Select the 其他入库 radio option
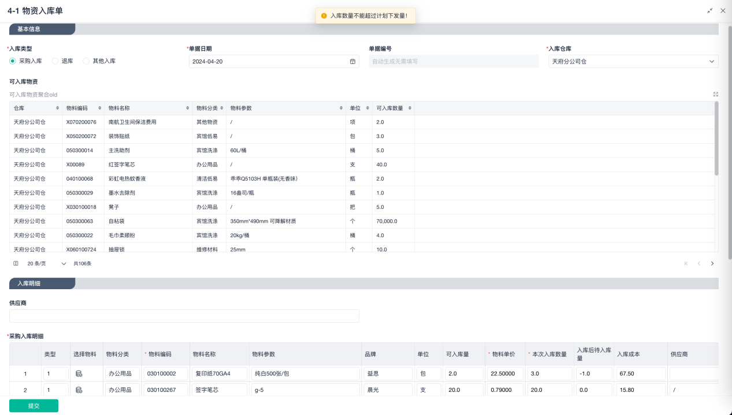 [86, 61]
